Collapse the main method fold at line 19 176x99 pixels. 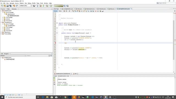point(57,33)
